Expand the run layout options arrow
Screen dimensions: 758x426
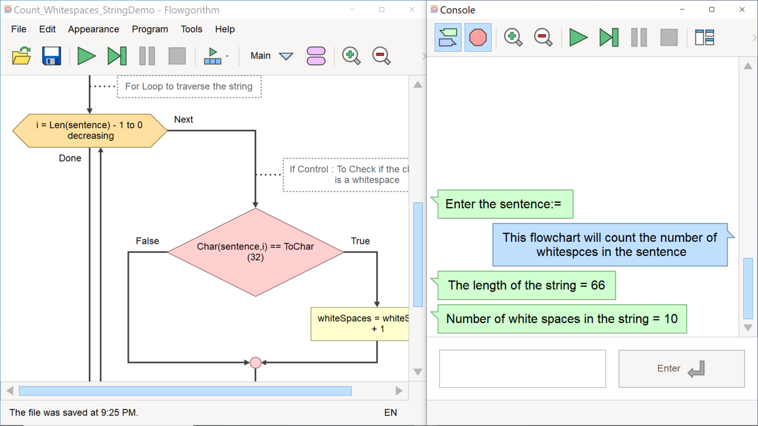tap(227, 56)
